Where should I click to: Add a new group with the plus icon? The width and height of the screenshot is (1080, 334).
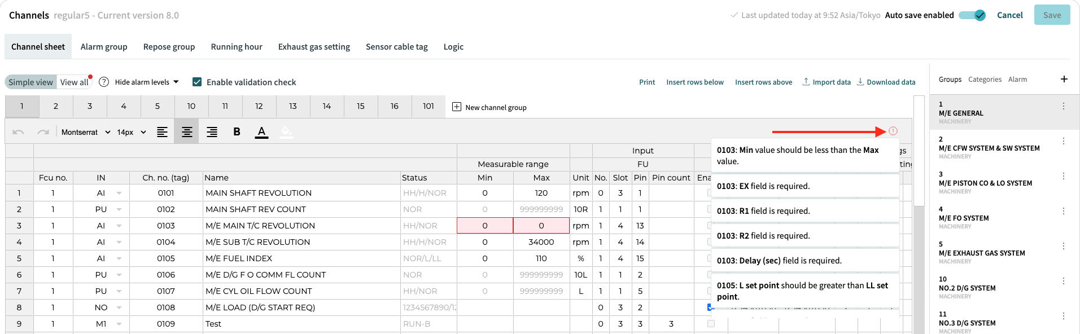(1064, 79)
